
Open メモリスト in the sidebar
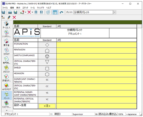point(6,69)
